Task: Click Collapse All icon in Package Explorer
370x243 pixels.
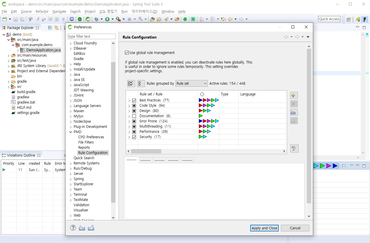Action: pyautogui.click(x=50, y=28)
